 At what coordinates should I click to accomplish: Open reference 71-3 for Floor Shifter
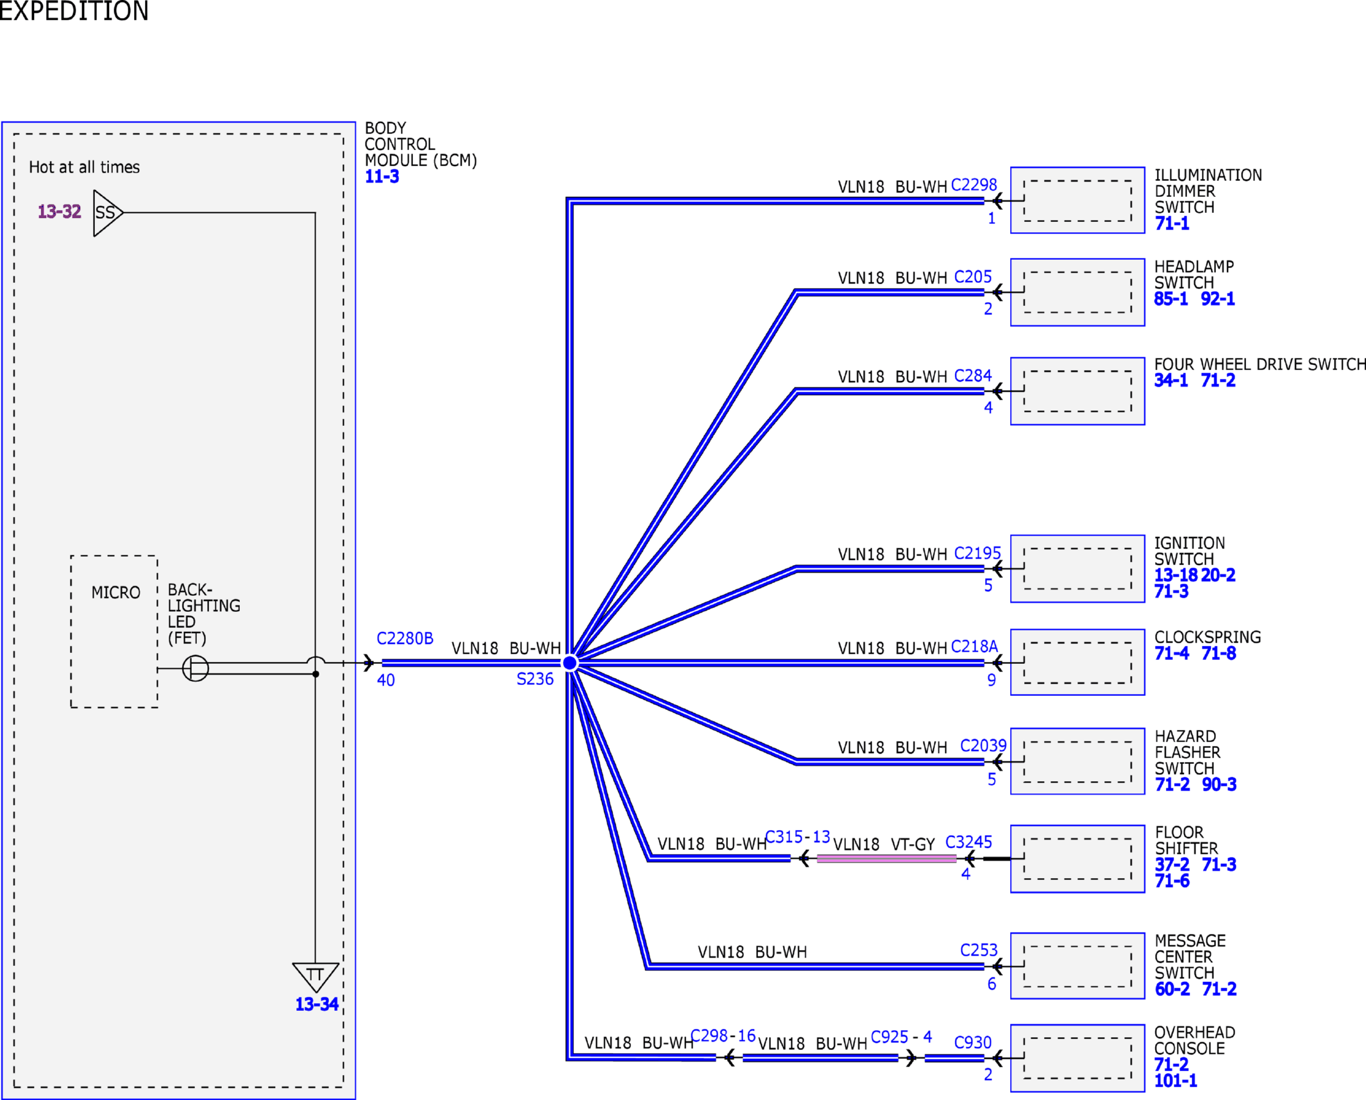click(x=1219, y=865)
